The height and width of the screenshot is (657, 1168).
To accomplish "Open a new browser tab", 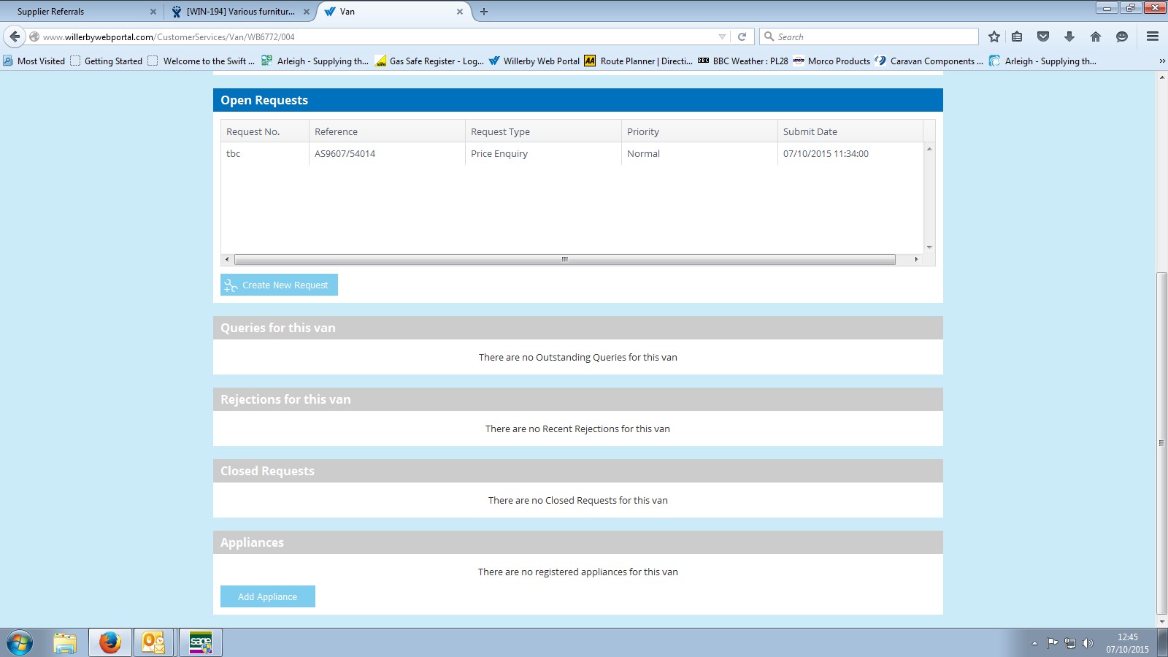I will (484, 12).
